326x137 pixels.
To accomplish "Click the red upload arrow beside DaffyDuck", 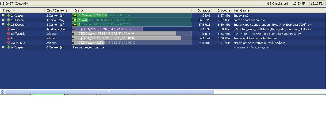I will click(x=9, y=34).
